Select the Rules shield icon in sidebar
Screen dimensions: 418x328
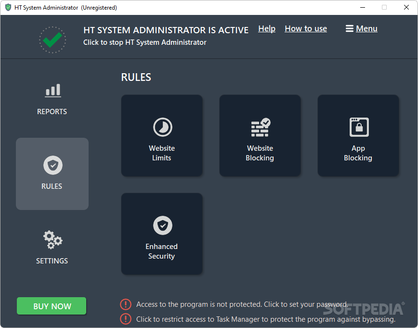[x=53, y=165]
